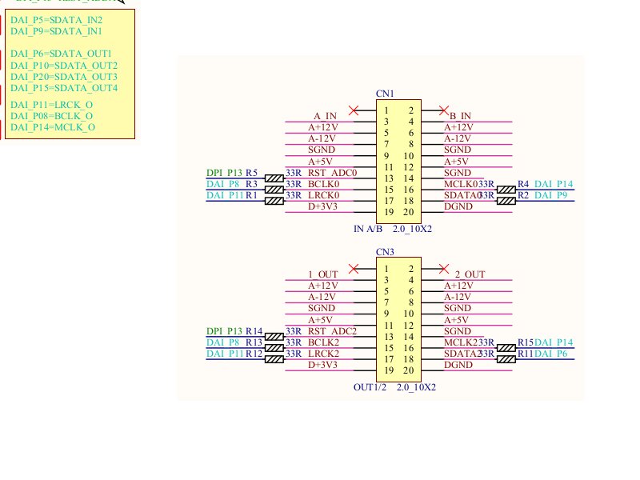The height and width of the screenshot is (480, 640).
Task: Select the CN3 connector body
Action: (x=398, y=319)
